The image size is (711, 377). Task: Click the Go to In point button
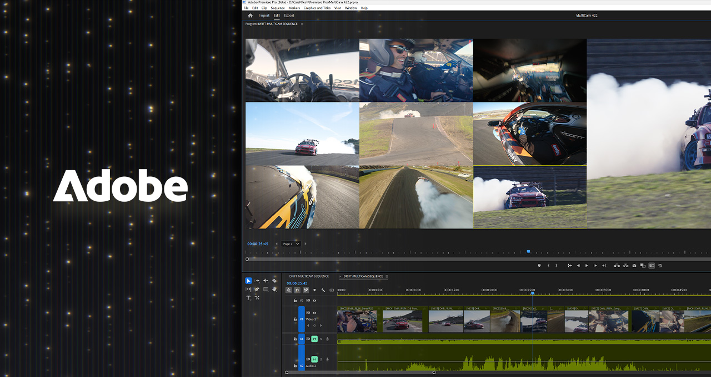[x=570, y=266]
